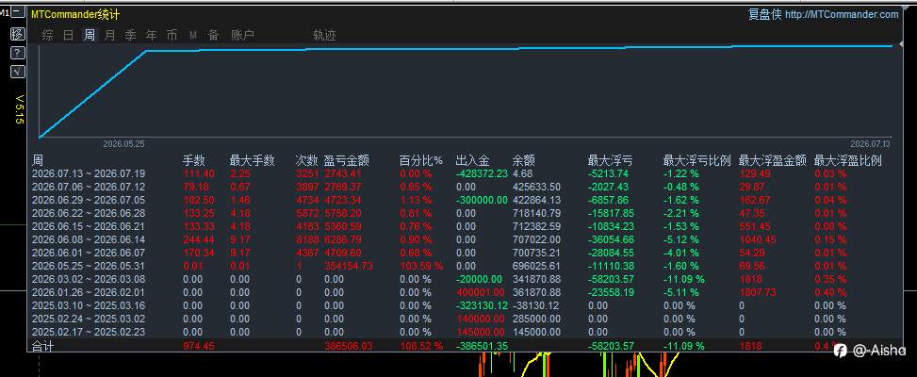Click balance value 425633.50
This screenshot has height=377, width=917.
pos(537,187)
